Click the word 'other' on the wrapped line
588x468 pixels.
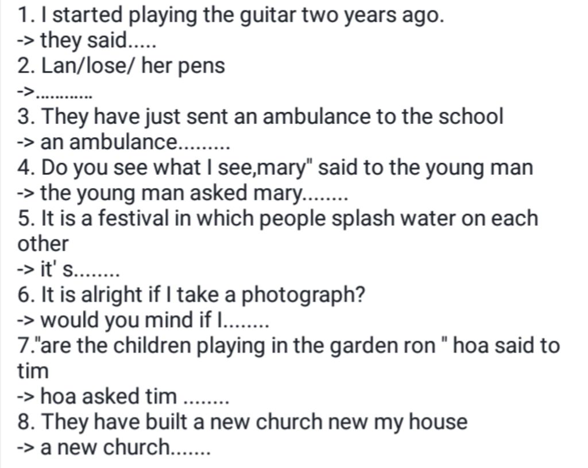pyautogui.click(x=42, y=244)
